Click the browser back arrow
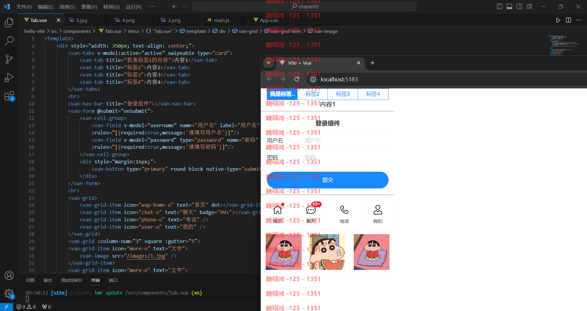This screenshot has height=311, width=587. [269, 79]
